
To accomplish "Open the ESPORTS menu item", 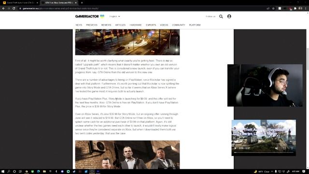I will pos(151,25).
